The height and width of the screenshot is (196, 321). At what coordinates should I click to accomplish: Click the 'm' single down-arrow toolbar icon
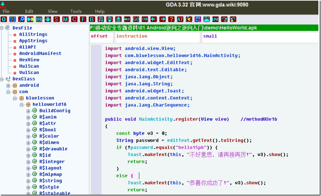click(109, 19)
